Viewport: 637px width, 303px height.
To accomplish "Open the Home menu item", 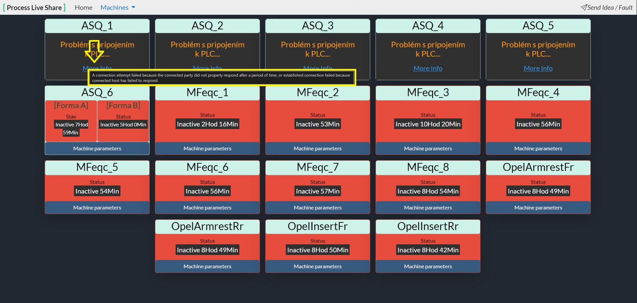I will [83, 8].
